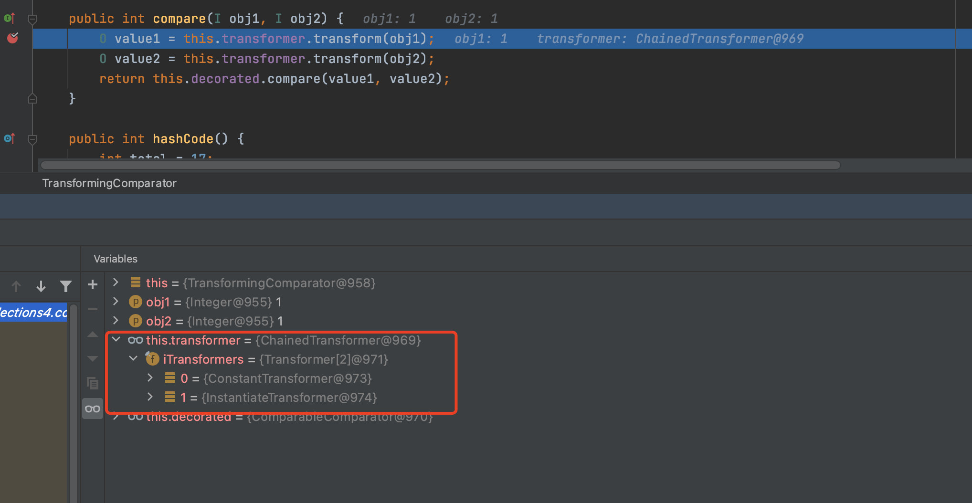Click the closing fold marker of compare method
972x503 pixels.
click(32, 98)
